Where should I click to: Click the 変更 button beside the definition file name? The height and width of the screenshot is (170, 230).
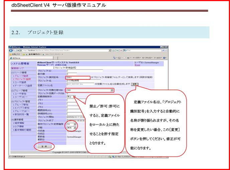[x=134, y=84]
